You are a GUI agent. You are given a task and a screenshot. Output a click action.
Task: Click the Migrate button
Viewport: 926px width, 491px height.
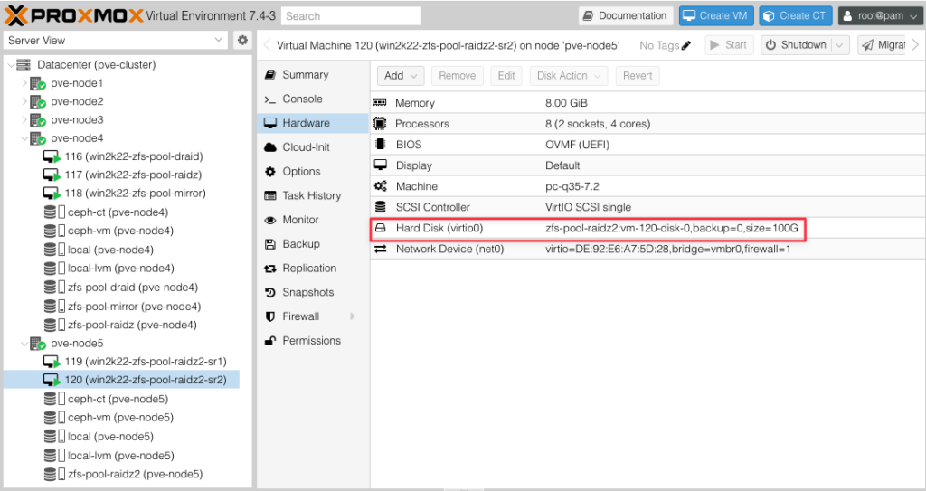[883, 45]
